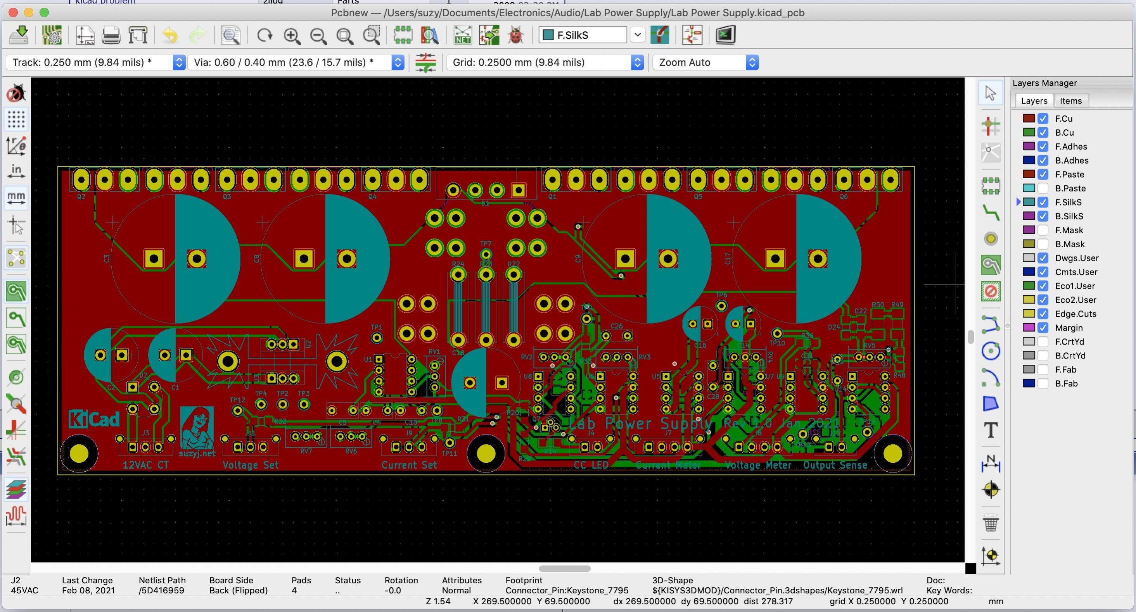Click the Save board toolbar icon

[19, 35]
